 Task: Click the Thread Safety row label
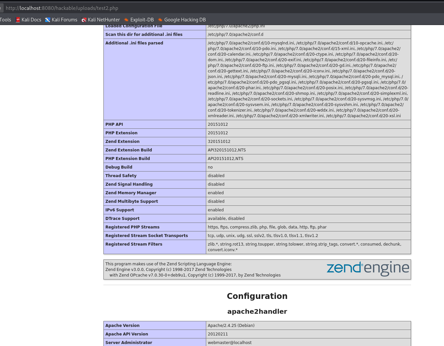point(121,176)
